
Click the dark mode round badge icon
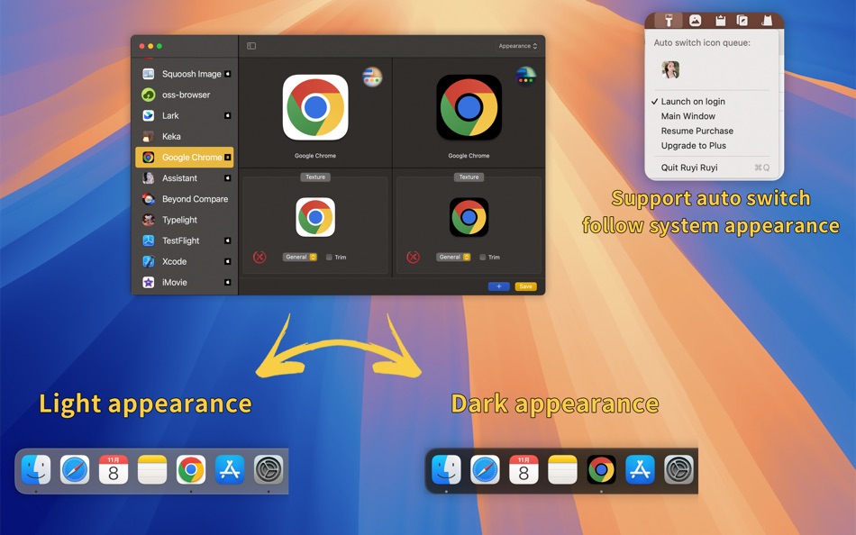(x=525, y=77)
